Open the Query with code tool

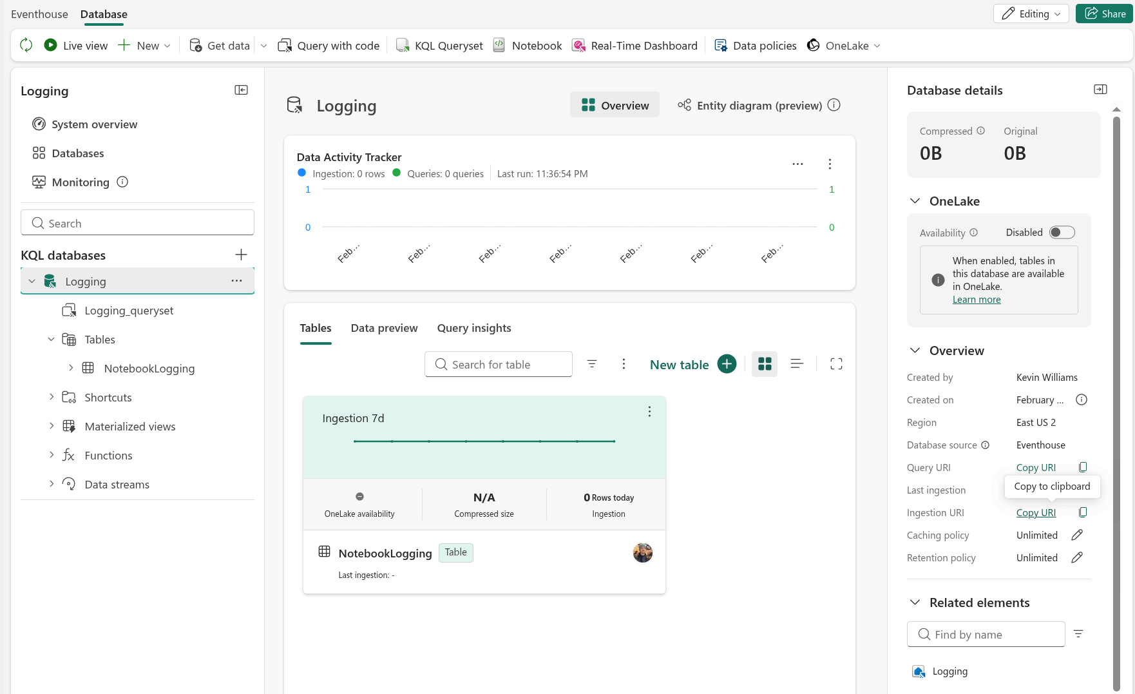(x=329, y=45)
